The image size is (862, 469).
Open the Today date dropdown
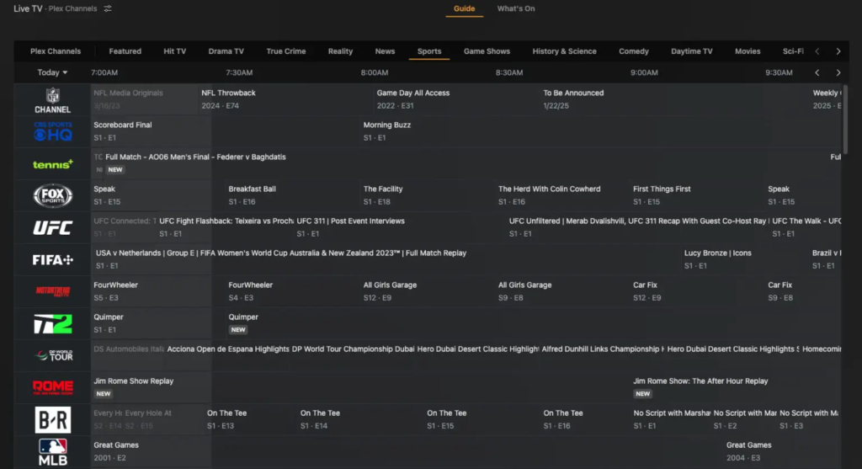point(52,72)
